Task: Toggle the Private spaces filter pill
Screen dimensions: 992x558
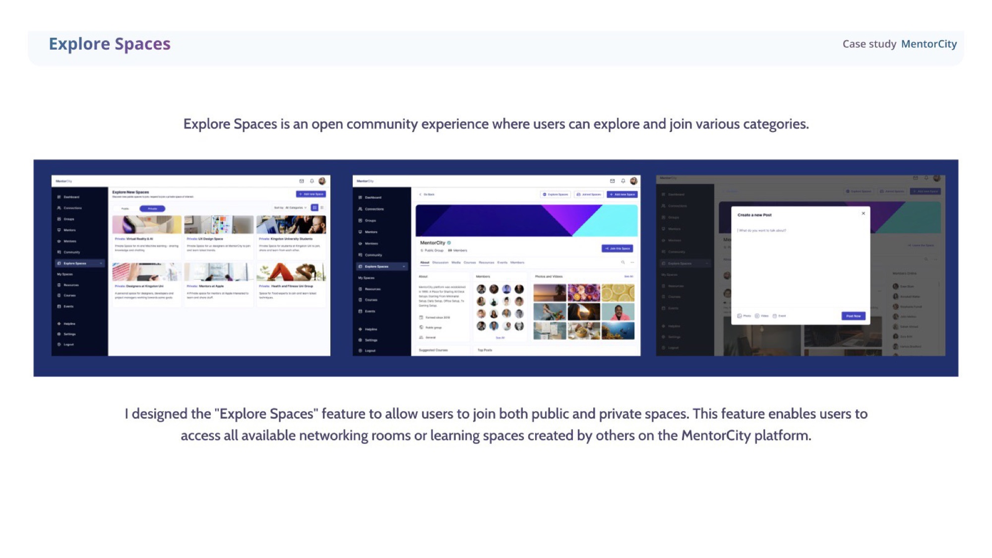Action: (x=152, y=208)
